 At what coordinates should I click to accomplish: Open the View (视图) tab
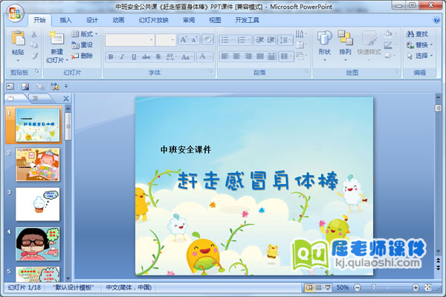(215, 20)
